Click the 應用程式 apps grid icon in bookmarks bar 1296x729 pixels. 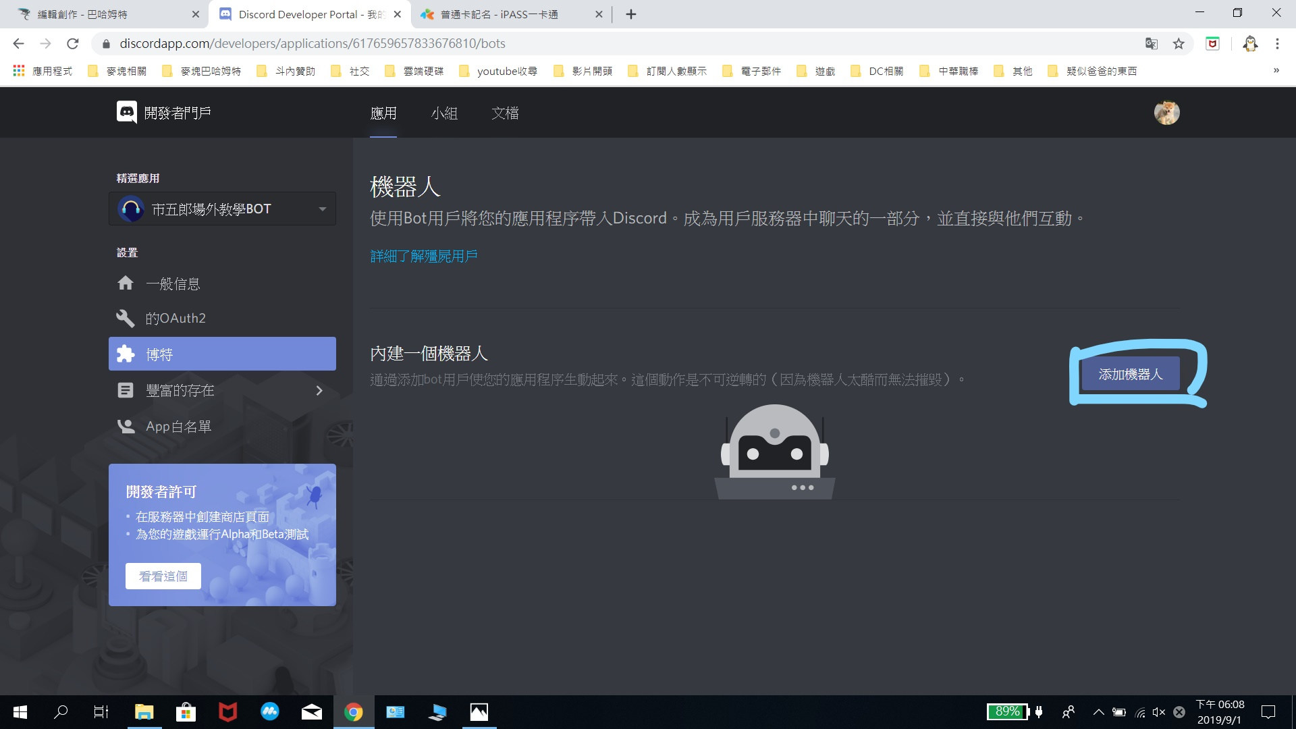point(19,71)
